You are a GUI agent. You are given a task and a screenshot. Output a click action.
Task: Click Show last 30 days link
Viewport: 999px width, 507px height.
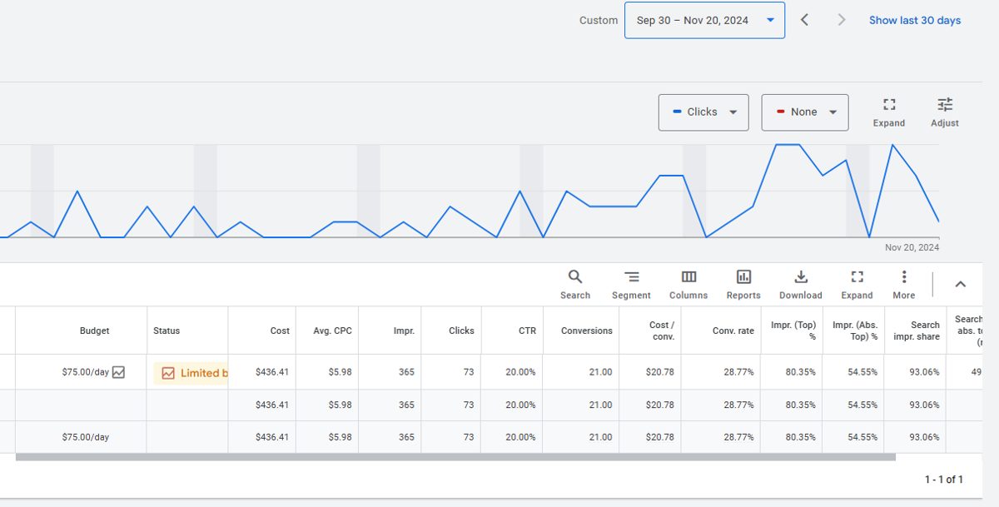tap(915, 20)
